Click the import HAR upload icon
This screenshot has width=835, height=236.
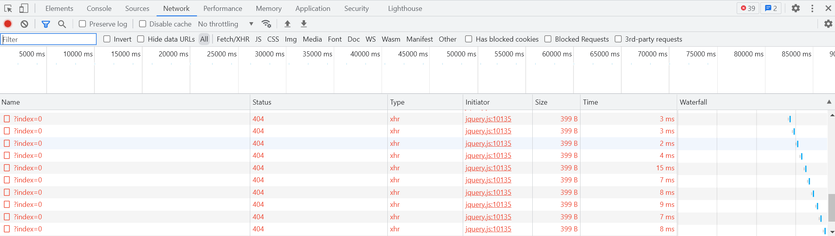[288, 24]
